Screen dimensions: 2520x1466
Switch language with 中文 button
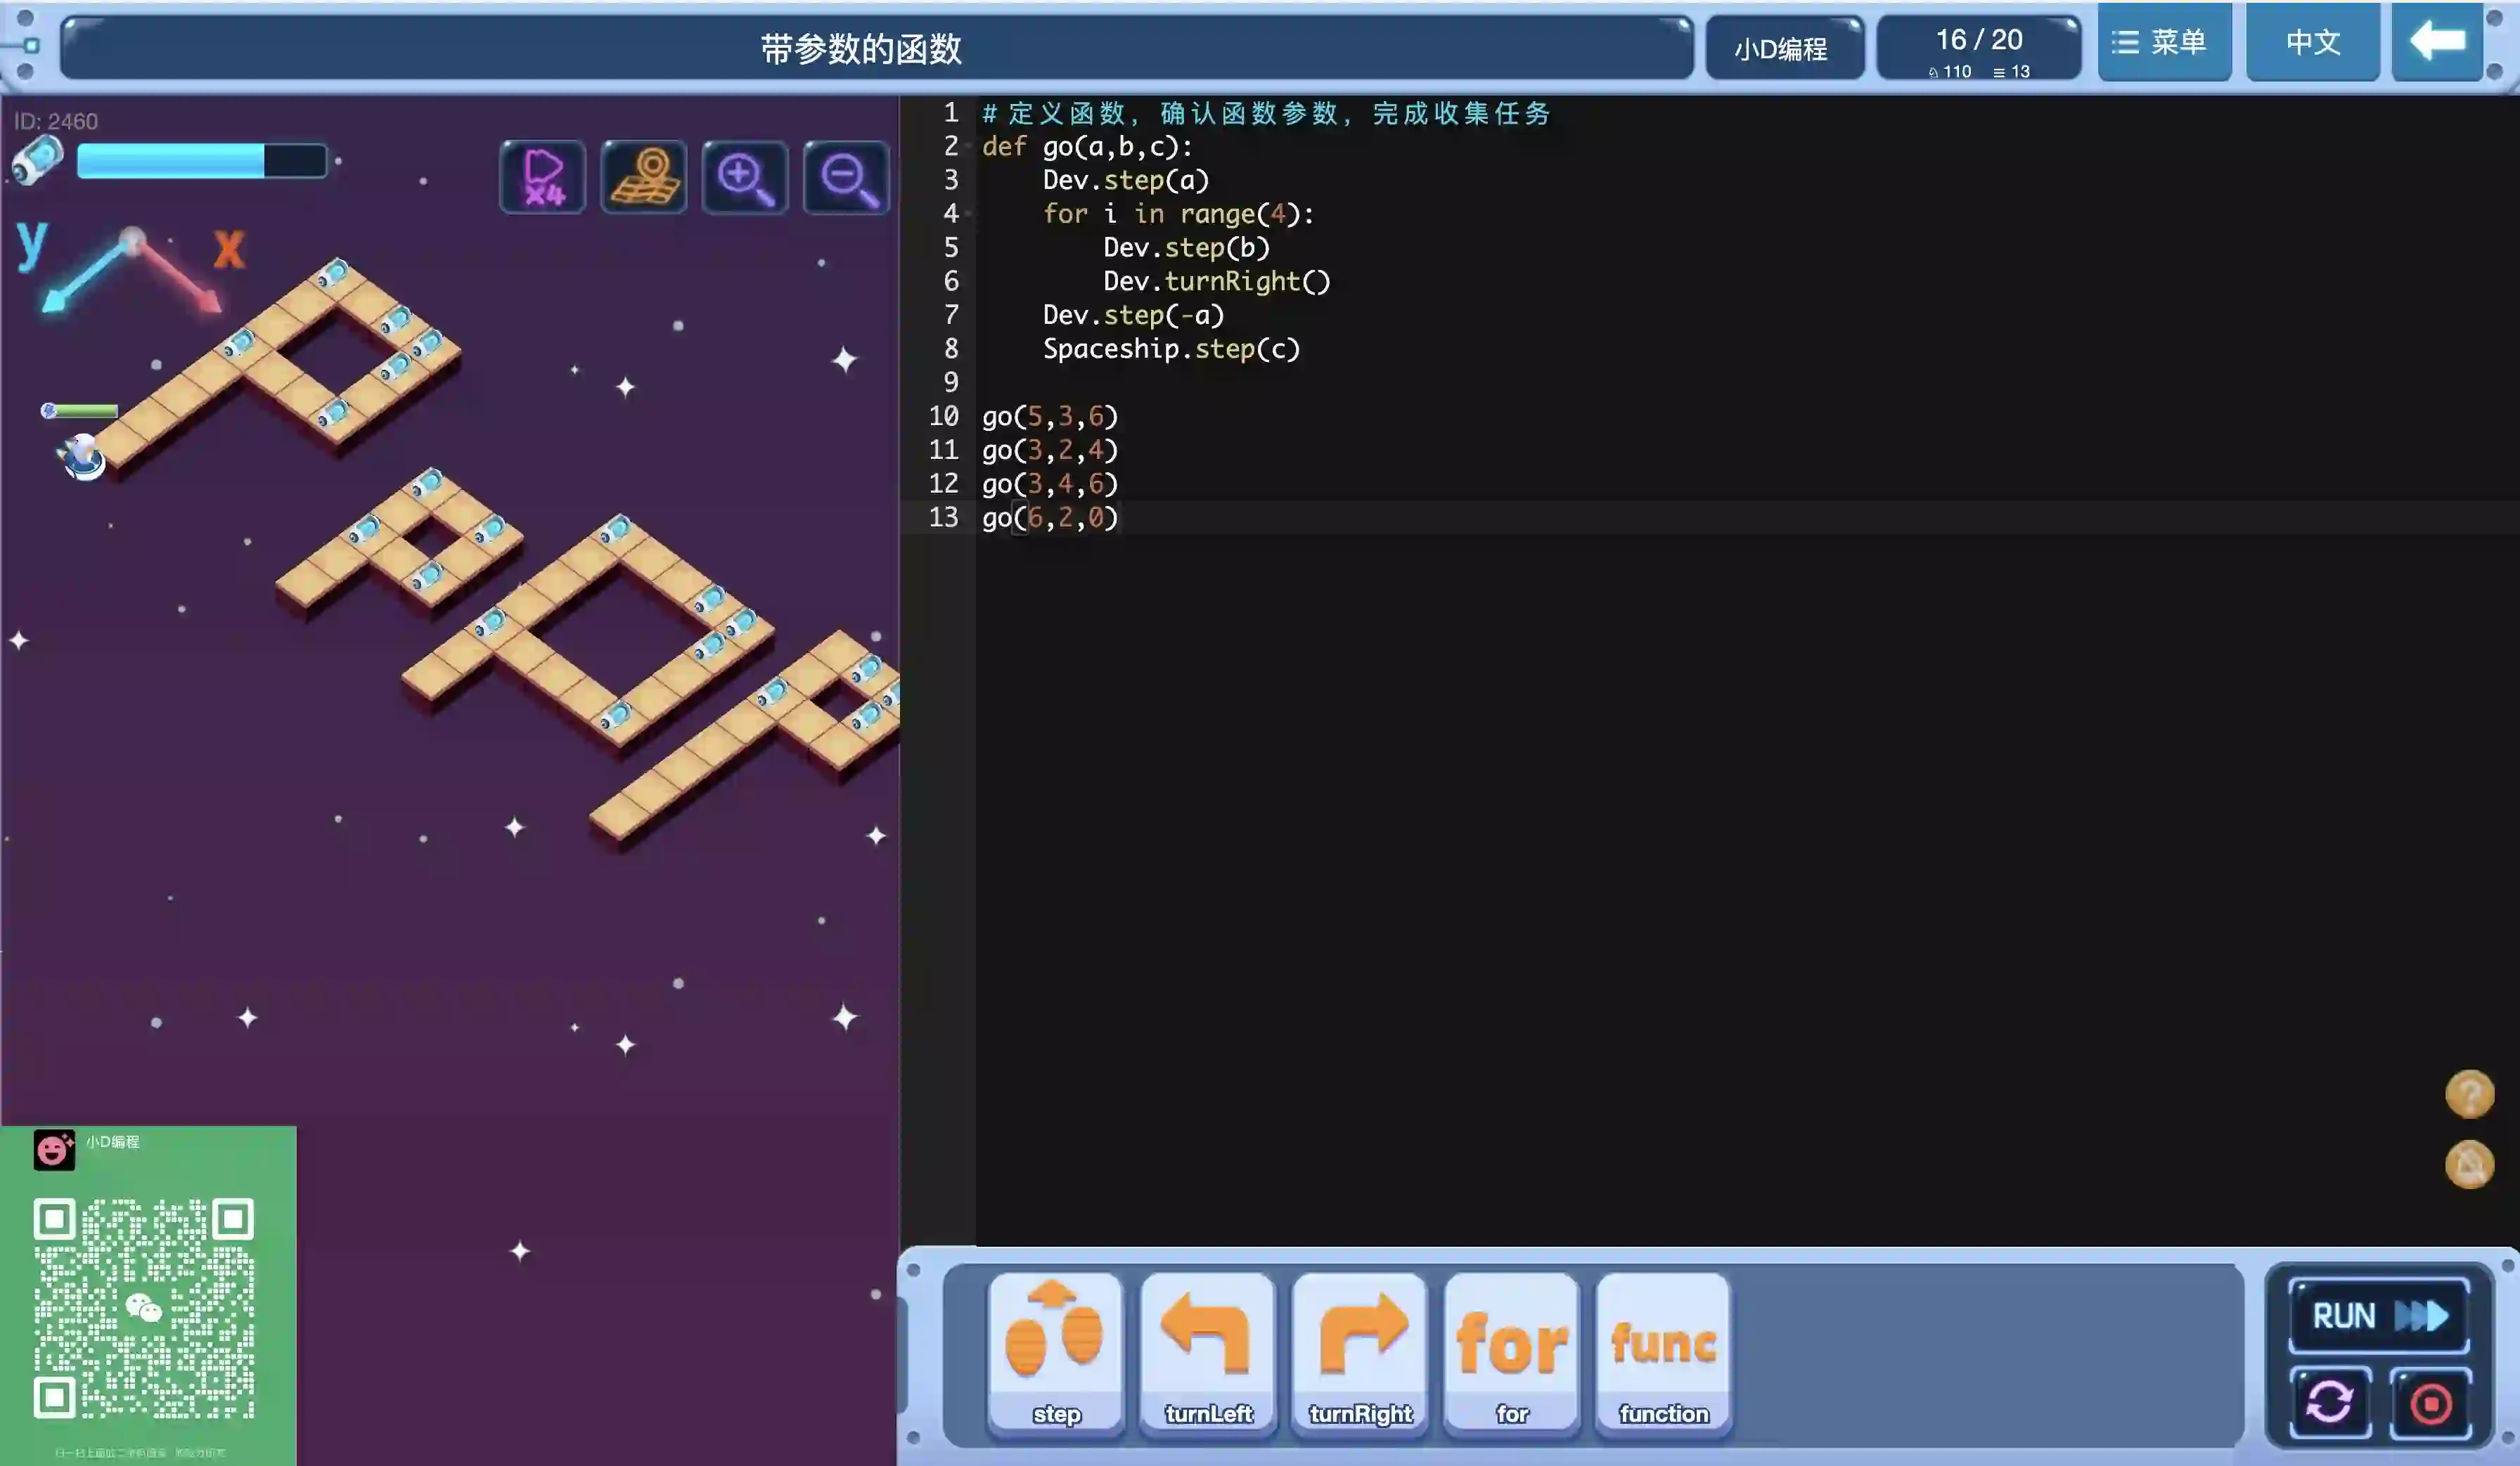[x=2312, y=42]
